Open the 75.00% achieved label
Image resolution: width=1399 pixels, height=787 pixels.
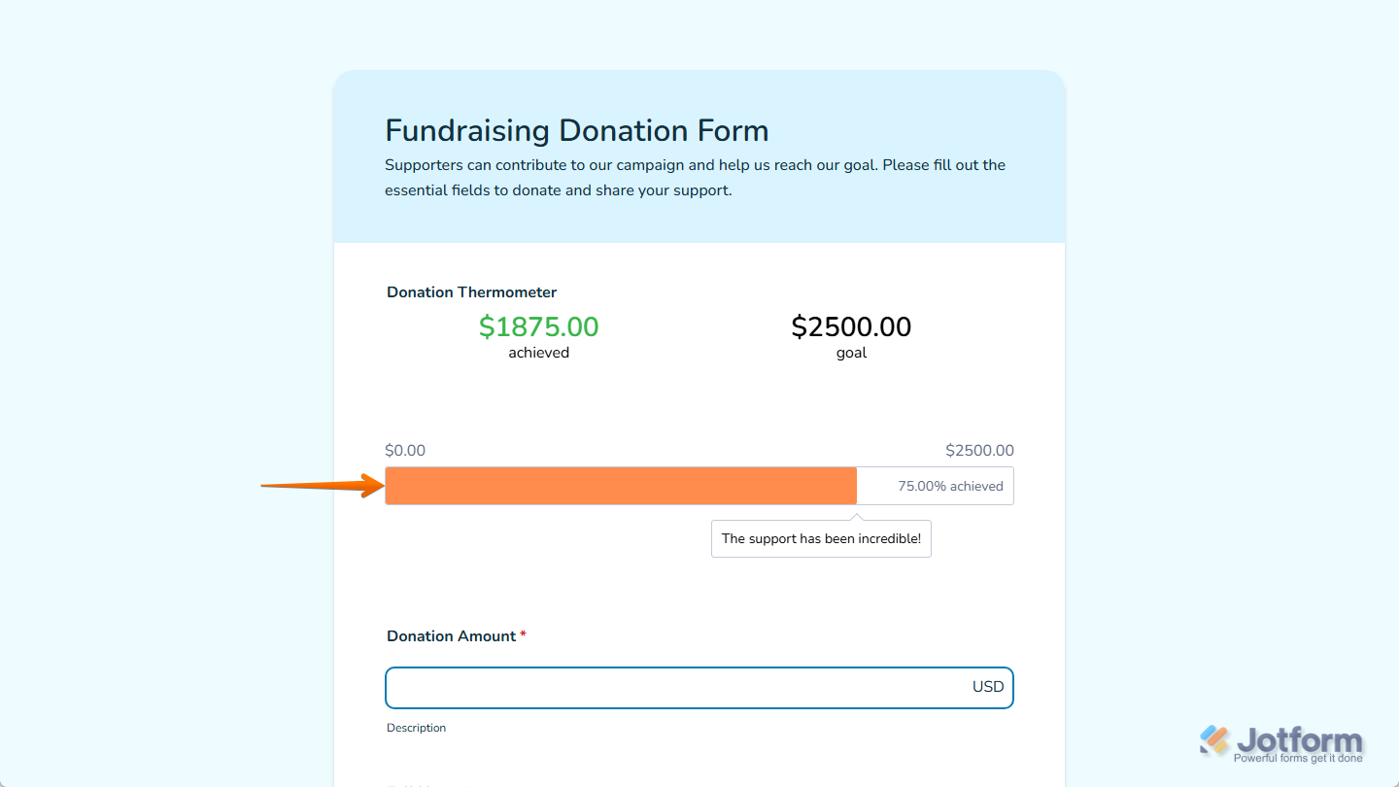tap(935, 486)
